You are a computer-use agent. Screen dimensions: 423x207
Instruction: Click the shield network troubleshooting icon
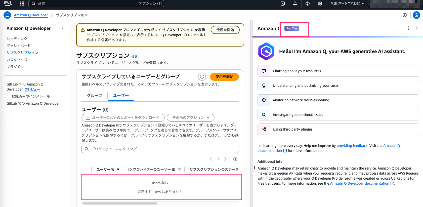264,100
